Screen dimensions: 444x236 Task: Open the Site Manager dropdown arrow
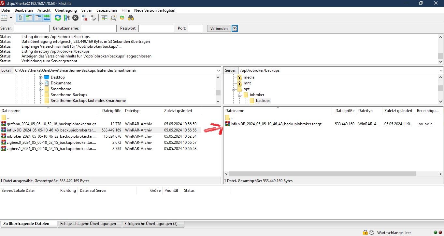(x=11, y=18)
